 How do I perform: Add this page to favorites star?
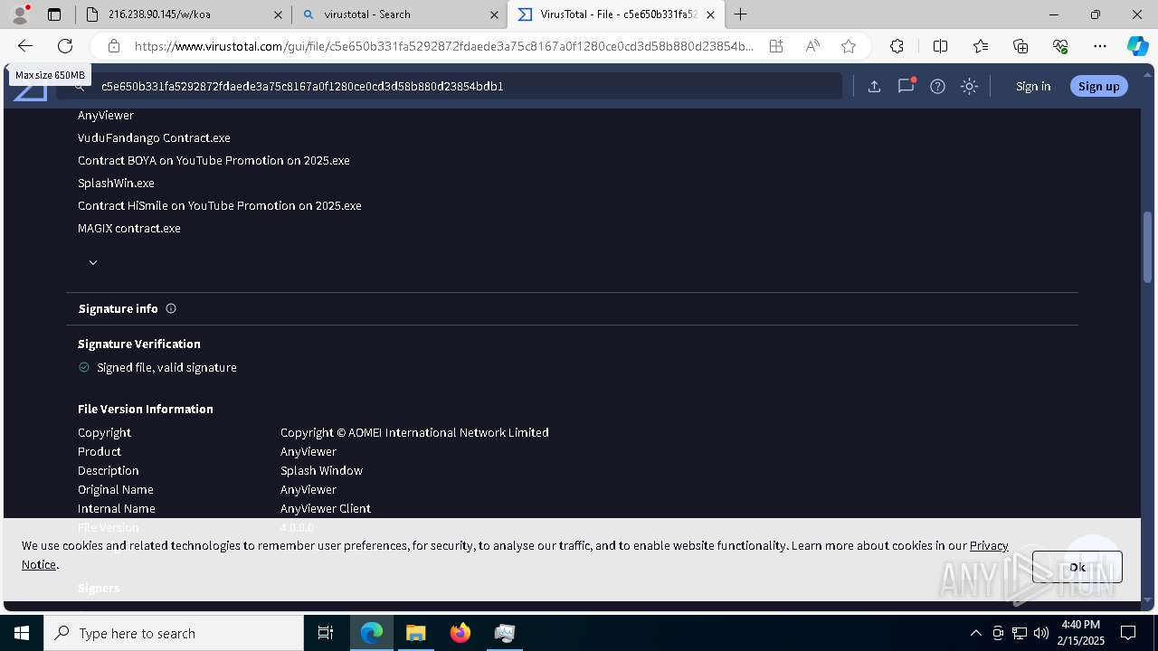(849, 46)
